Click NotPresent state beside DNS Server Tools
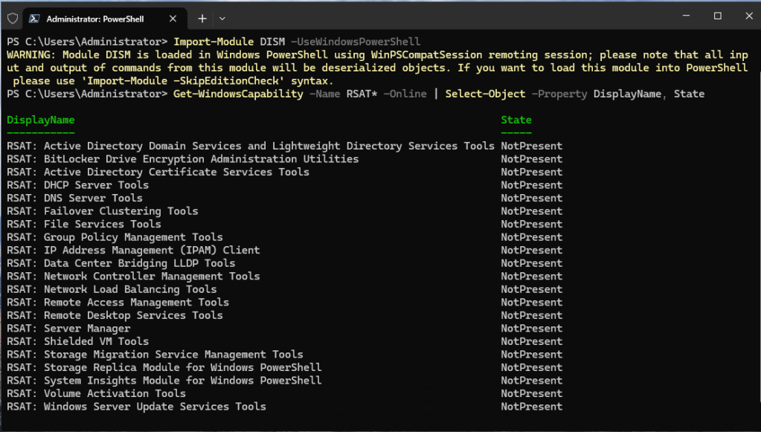Image resolution: width=761 pixels, height=432 pixels. tap(531, 199)
